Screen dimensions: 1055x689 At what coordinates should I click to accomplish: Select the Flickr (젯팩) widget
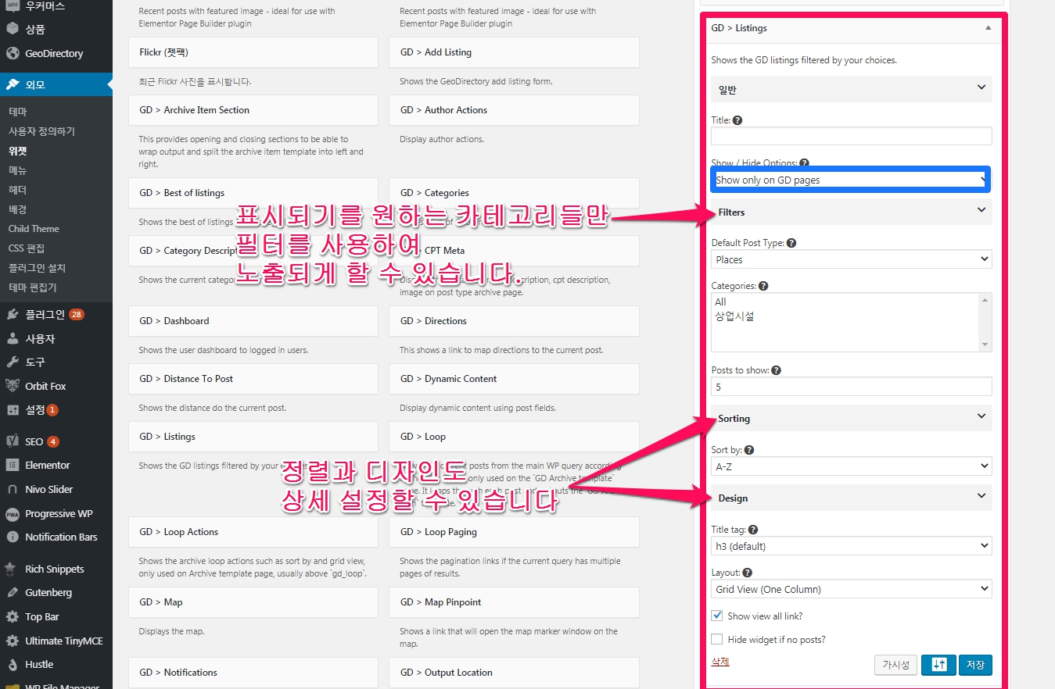(x=253, y=52)
